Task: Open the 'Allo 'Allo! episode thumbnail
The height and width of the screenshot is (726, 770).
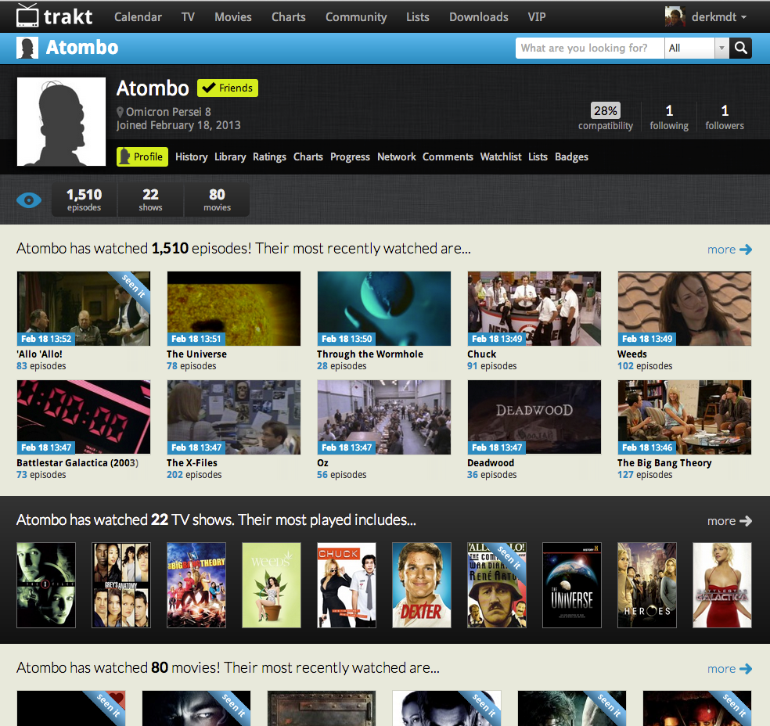Action: (x=84, y=309)
